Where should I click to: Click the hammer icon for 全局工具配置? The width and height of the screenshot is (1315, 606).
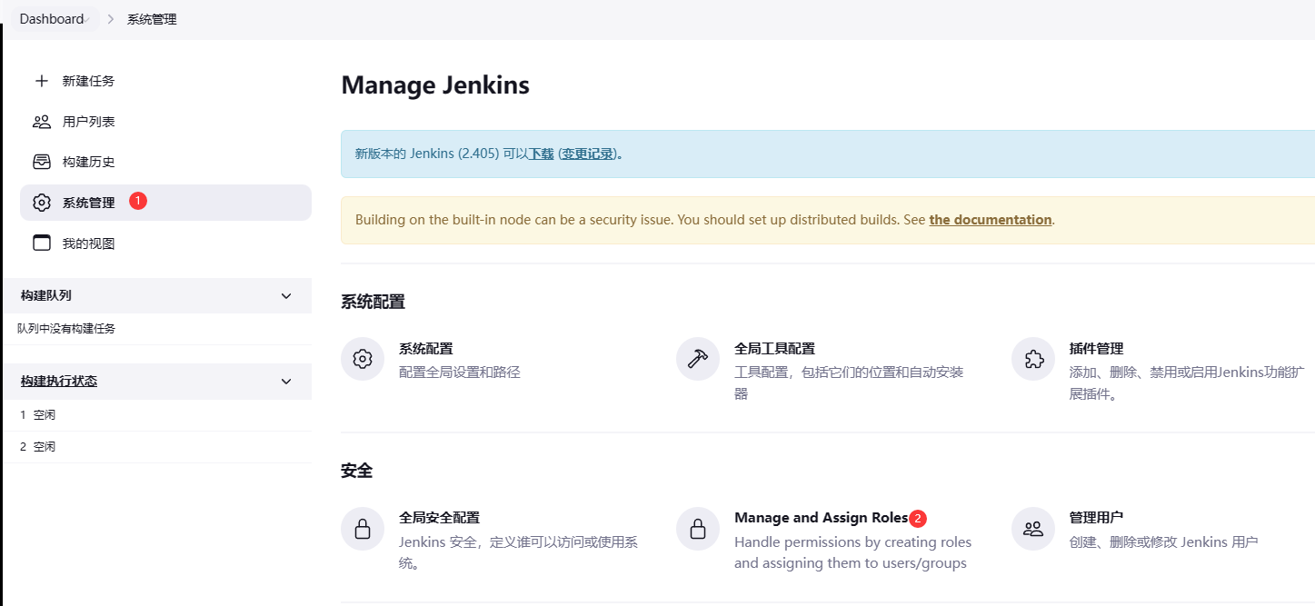698,359
